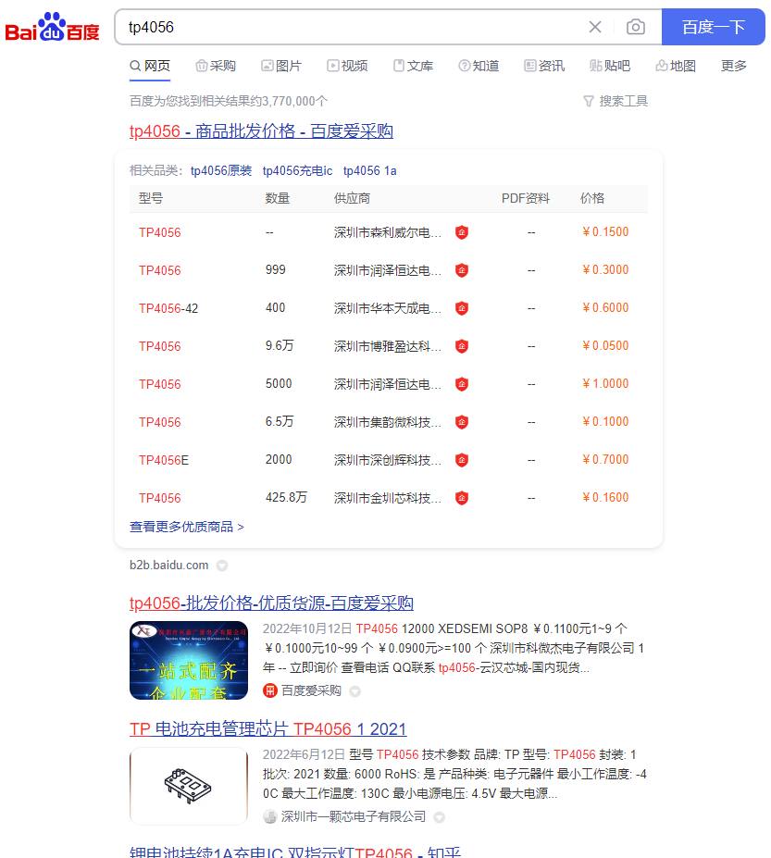The image size is (771, 858).
Task: Clear the search box with X icon
Action: [595, 27]
